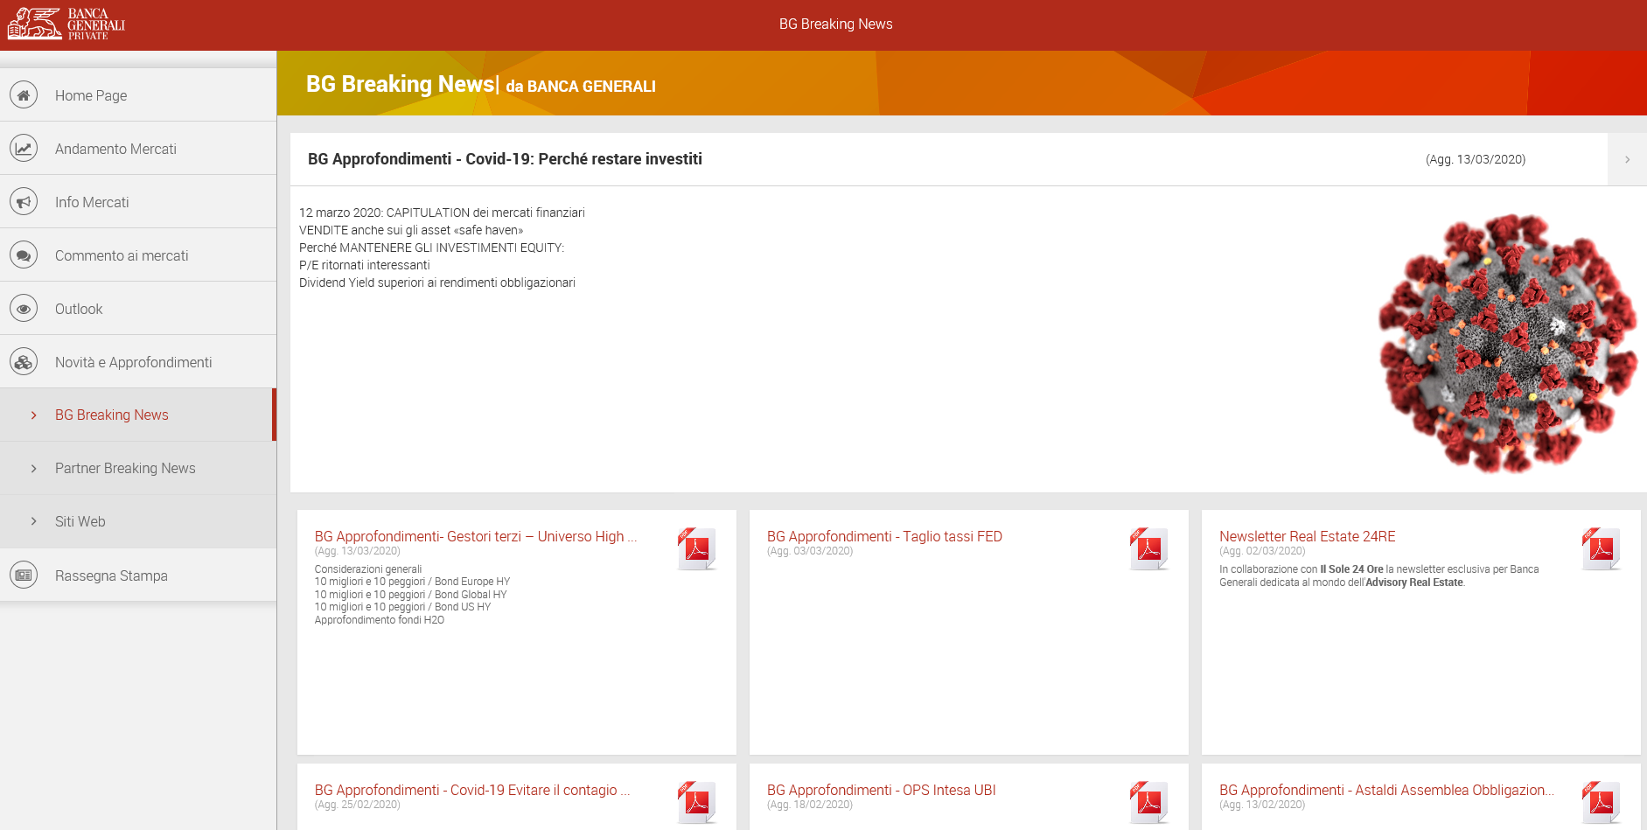This screenshot has height=830, width=1647.
Task: Open Newsletter Real Estate 24RE link
Action: [1308, 536]
